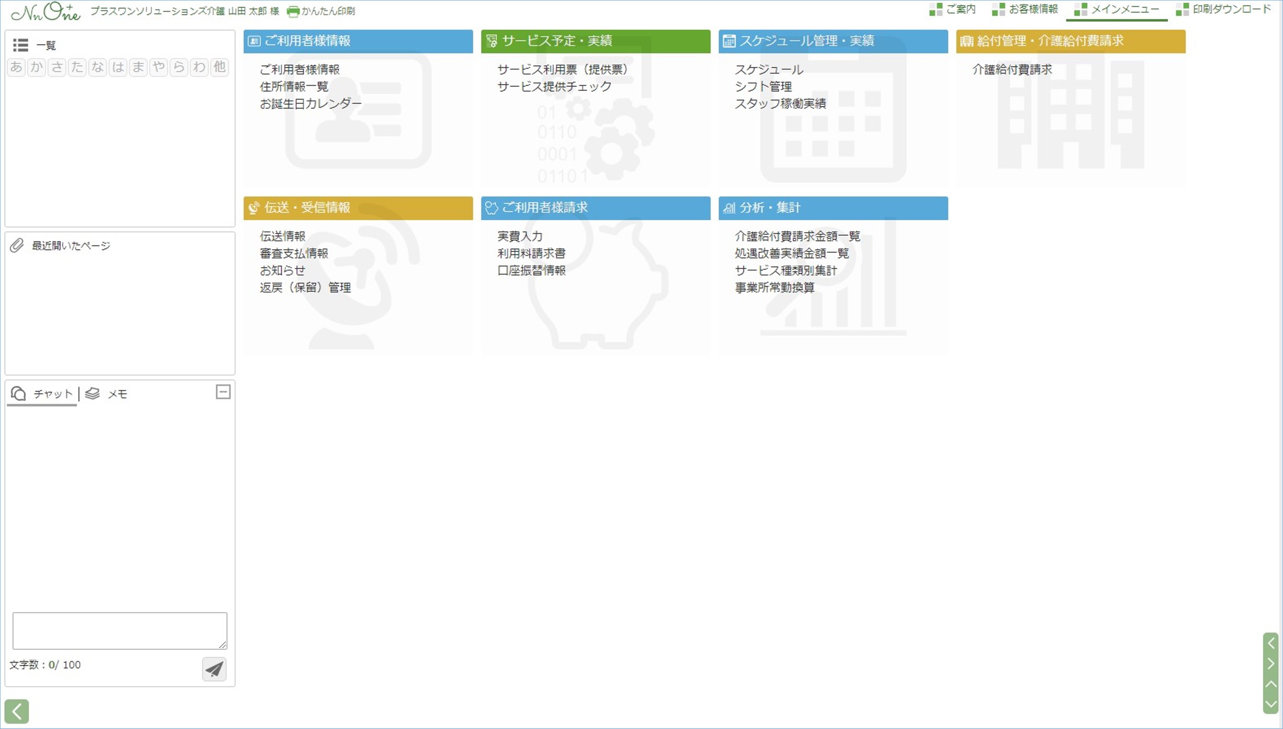This screenshot has width=1283, height=729.
Task: Click the paperclip icon beside 最近開いたページ
Action: click(x=17, y=245)
